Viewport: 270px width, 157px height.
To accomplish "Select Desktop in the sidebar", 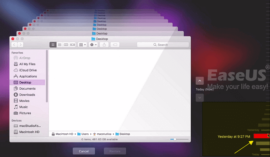I will [27, 83].
